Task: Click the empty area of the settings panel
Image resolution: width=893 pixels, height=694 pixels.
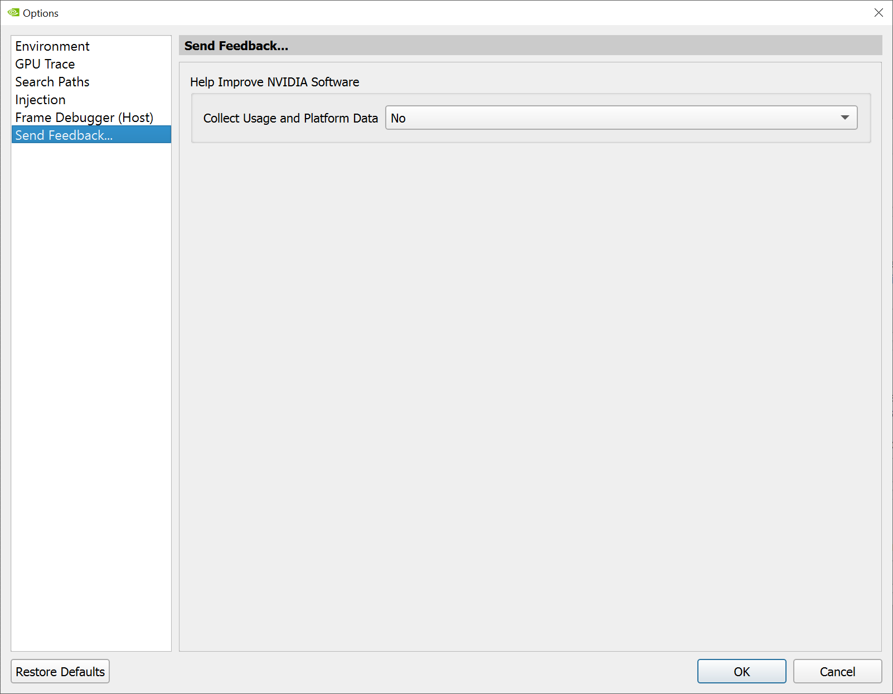Action: (x=530, y=390)
